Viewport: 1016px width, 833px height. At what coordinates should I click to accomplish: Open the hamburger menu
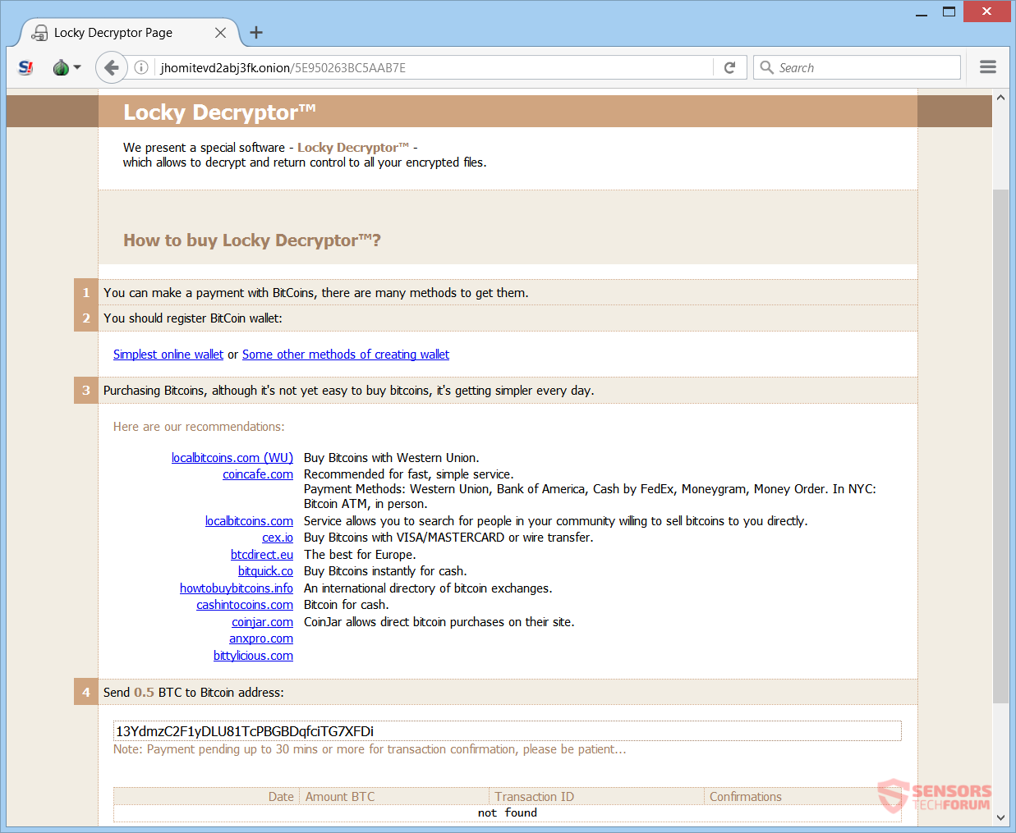pyautogui.click(x=988, y=67)
